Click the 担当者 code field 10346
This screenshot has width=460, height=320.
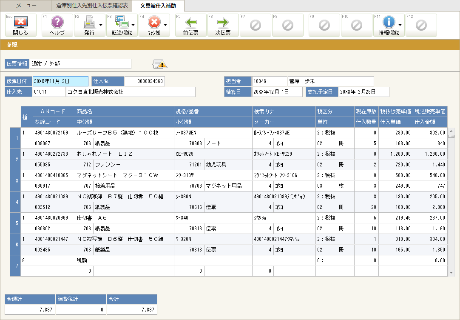tap(269, 81)
